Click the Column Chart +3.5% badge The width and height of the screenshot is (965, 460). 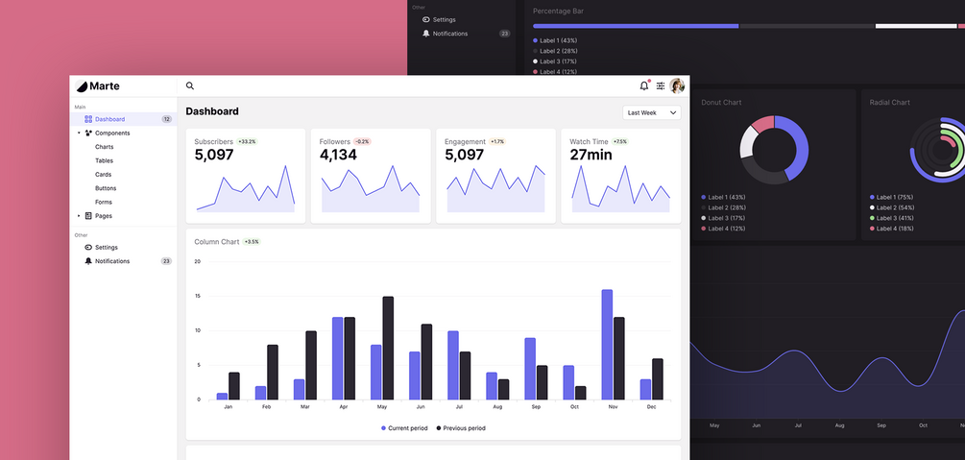[x=252, y=242]
